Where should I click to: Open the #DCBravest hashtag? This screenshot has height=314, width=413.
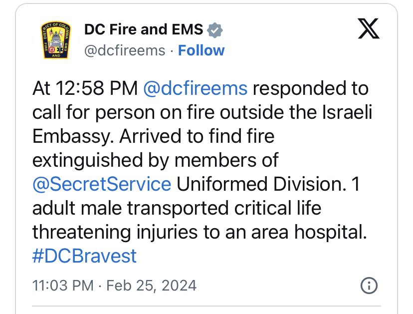click(84, 256)
